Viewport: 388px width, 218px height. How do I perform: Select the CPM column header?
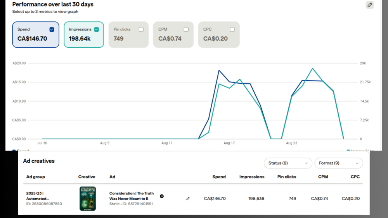[x=323, y=177]
